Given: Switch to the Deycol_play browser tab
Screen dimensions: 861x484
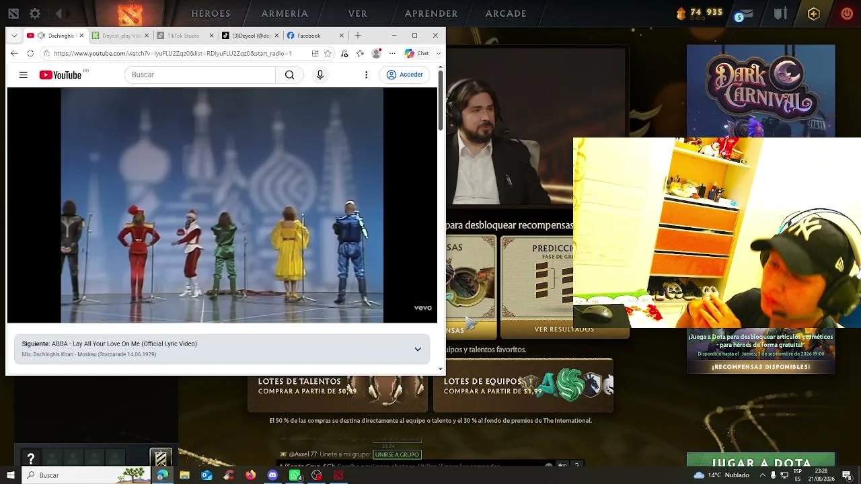Looking at the screenshot, I should click(120, 36).
